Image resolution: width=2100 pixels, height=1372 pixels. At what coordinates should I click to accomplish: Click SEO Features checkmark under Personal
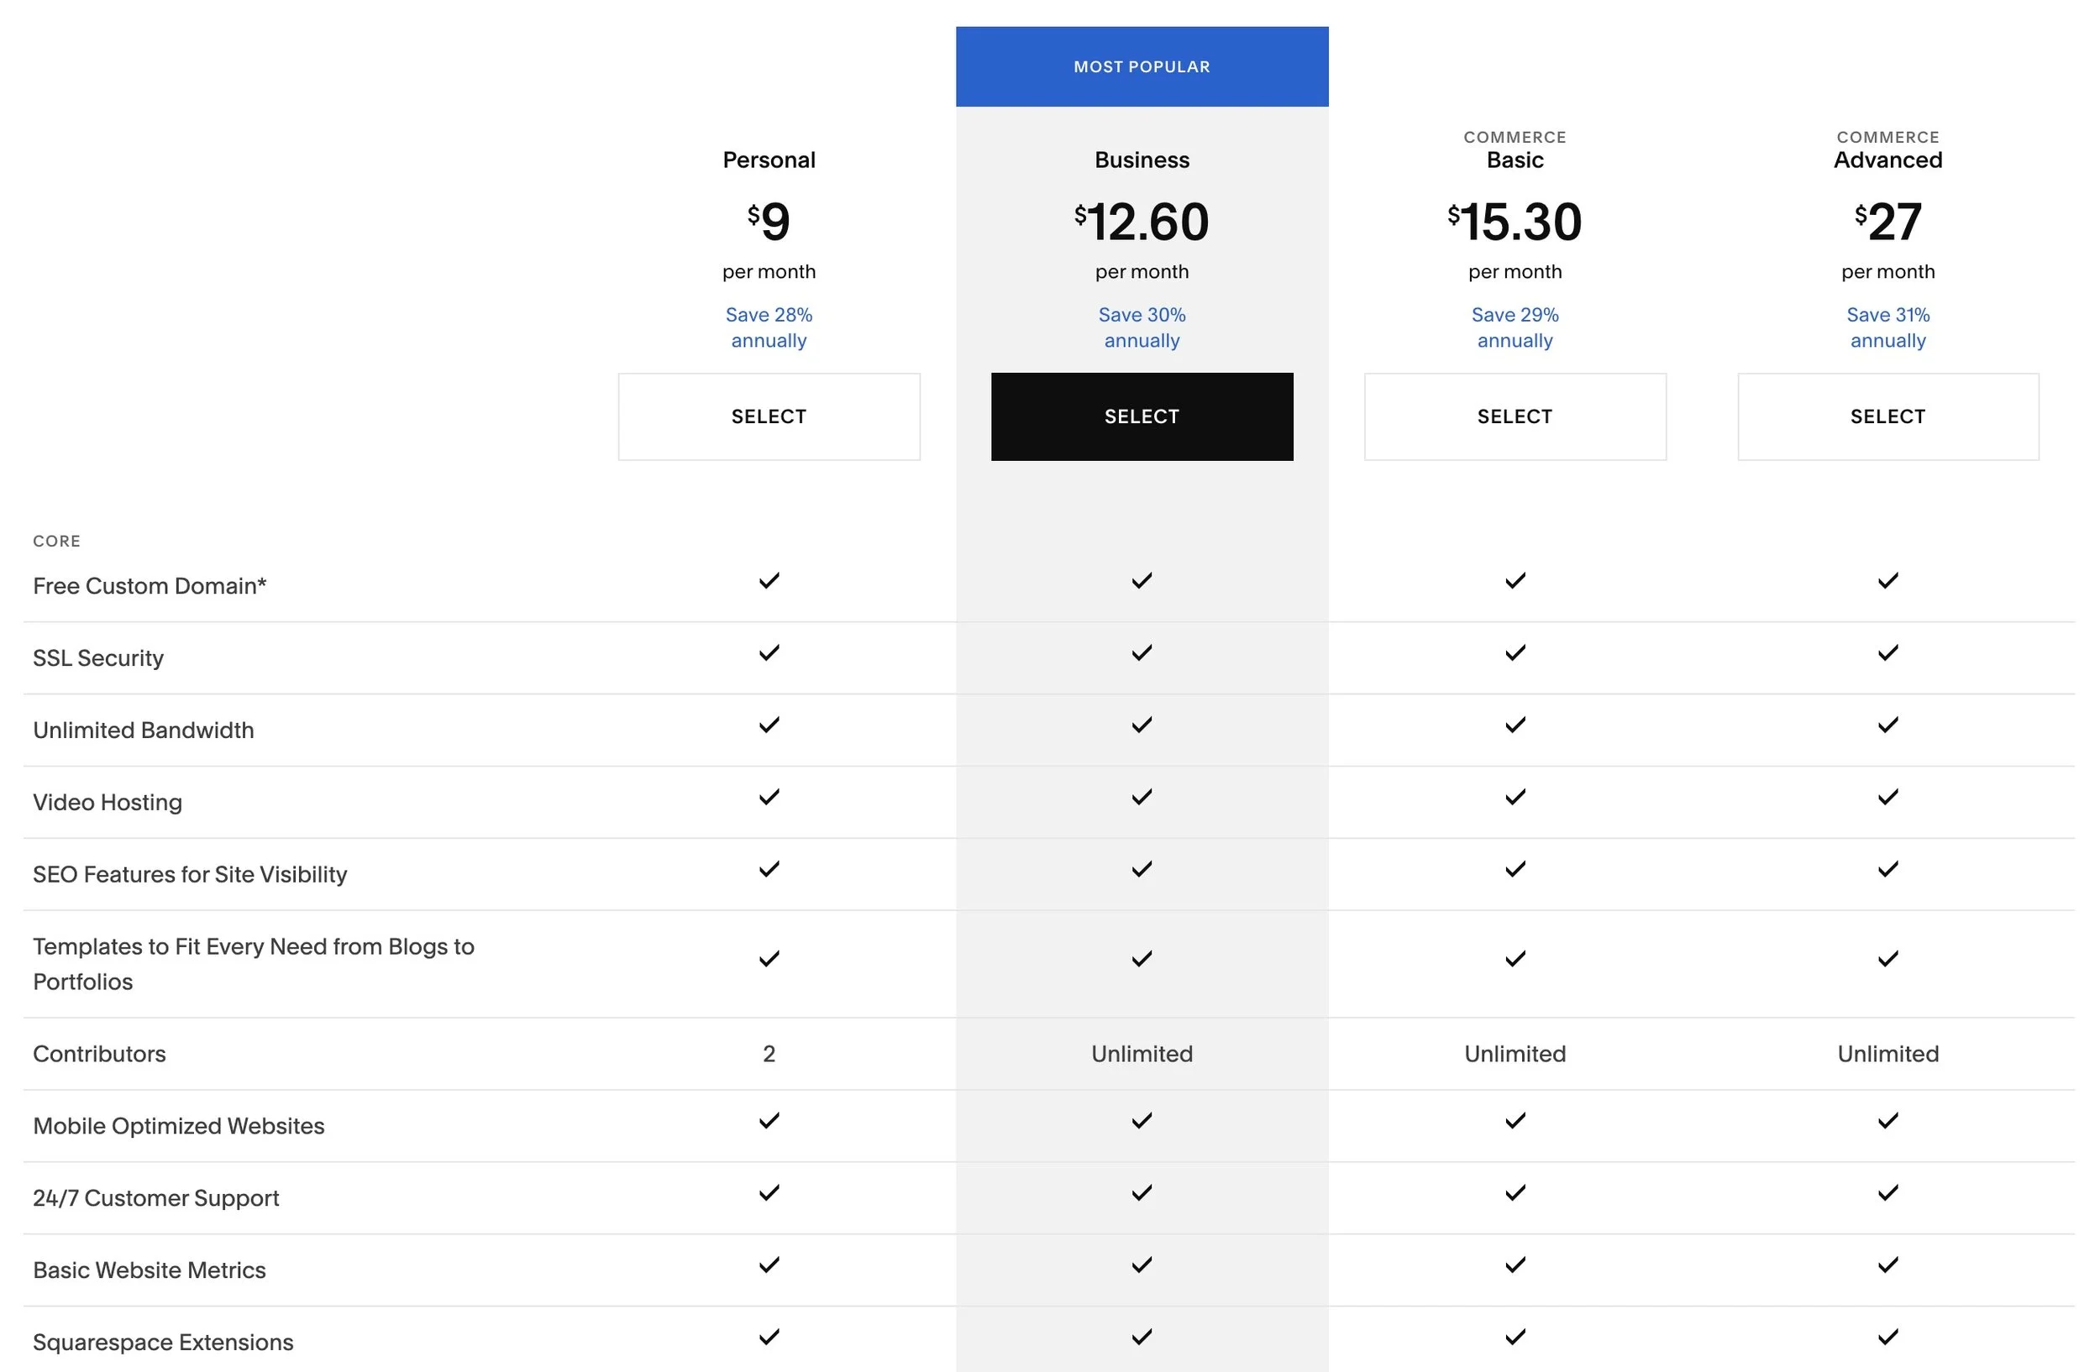pos(769,869)
